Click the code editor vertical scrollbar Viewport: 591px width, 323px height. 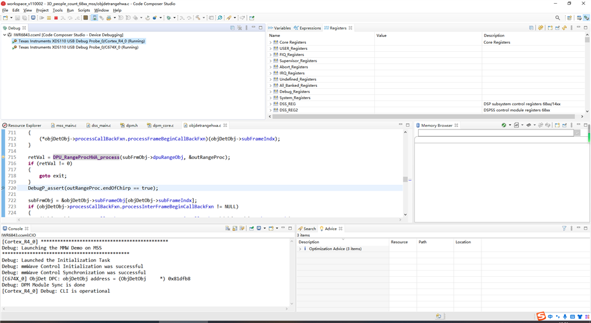tap(405, 179)
